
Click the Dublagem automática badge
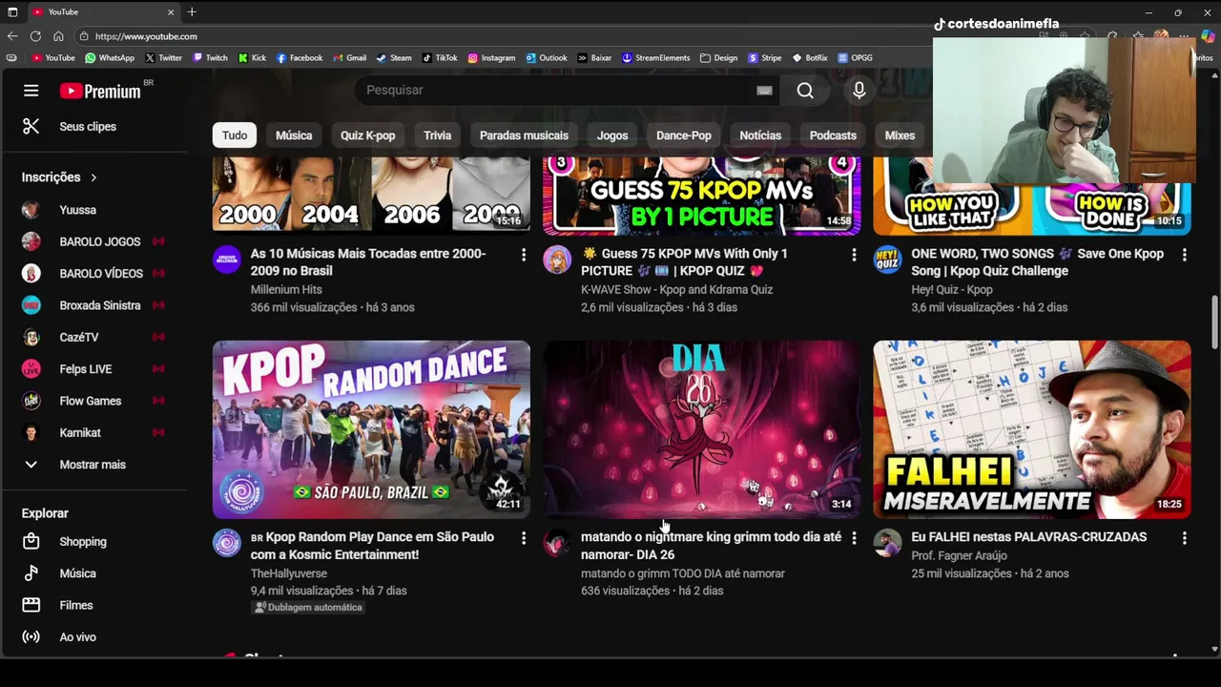pos(308,608)
